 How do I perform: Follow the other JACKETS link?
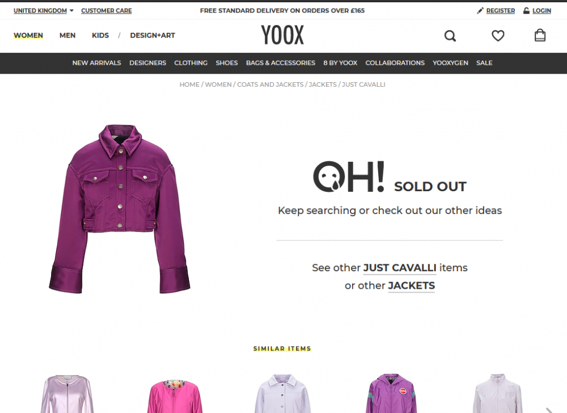(411, 286)
